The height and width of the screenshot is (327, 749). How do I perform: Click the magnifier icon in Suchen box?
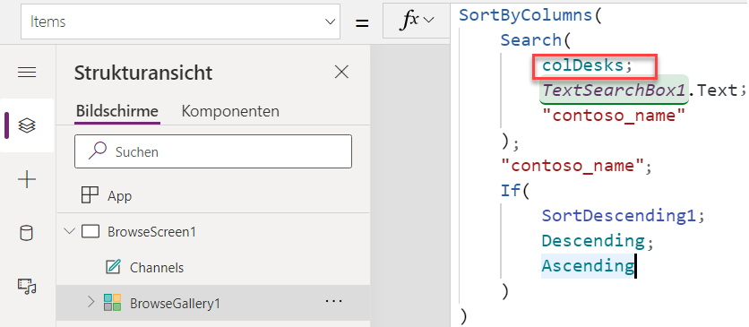pos(97,151)
